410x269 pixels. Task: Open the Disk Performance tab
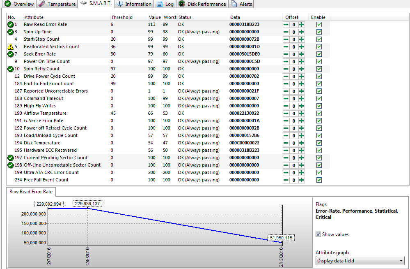[x=202, y=4]
